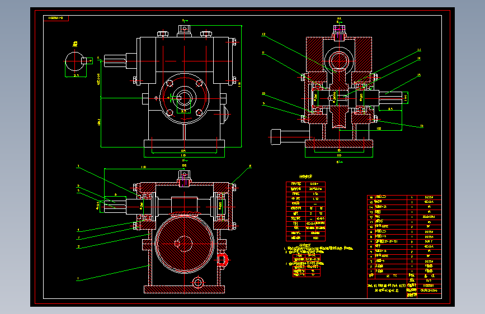485x314 pixels.
Task: Select the 120 dimension under front view
Action: (183, 155)
